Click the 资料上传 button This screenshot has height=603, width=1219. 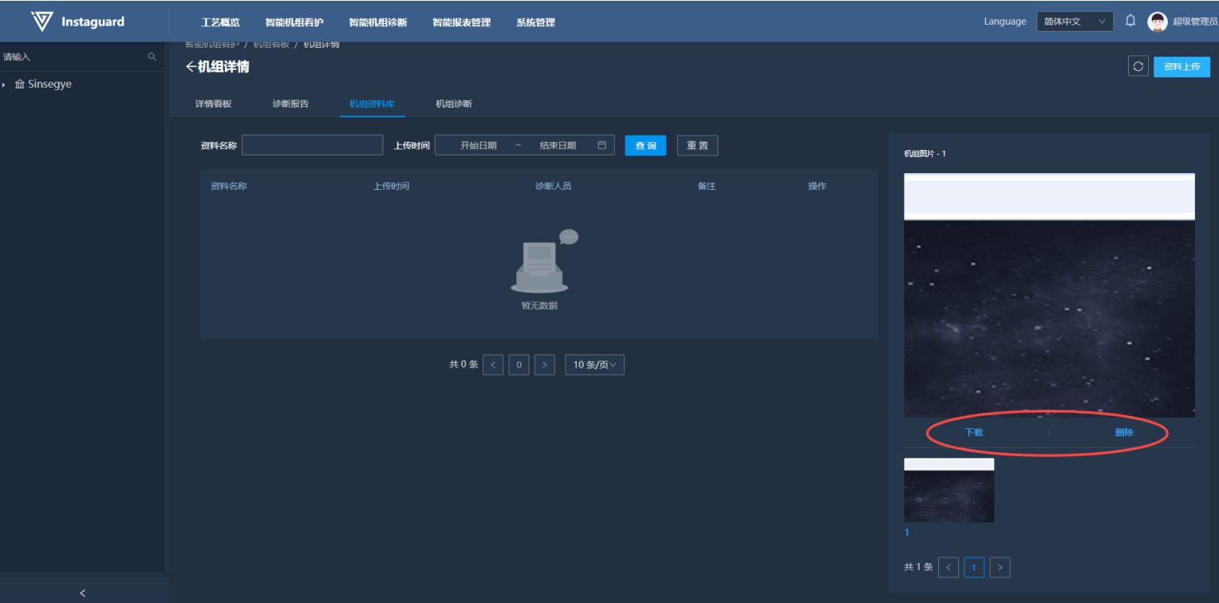coord(1182,66)
